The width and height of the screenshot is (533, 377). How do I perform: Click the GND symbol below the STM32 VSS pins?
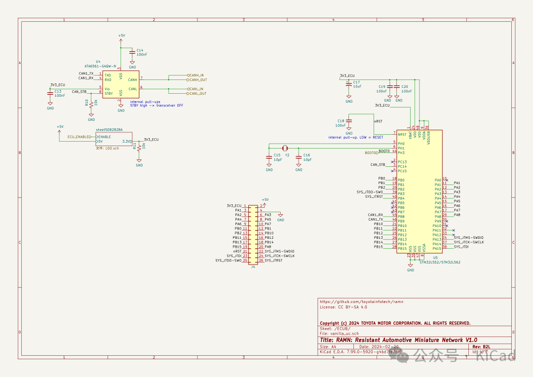coord(411,267)
